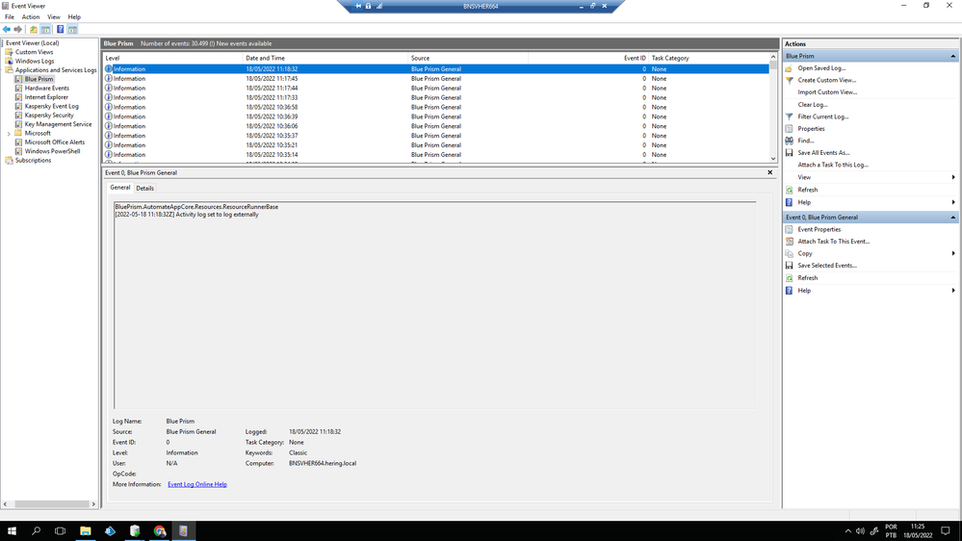Click the POR PTB language indicator

891,531
